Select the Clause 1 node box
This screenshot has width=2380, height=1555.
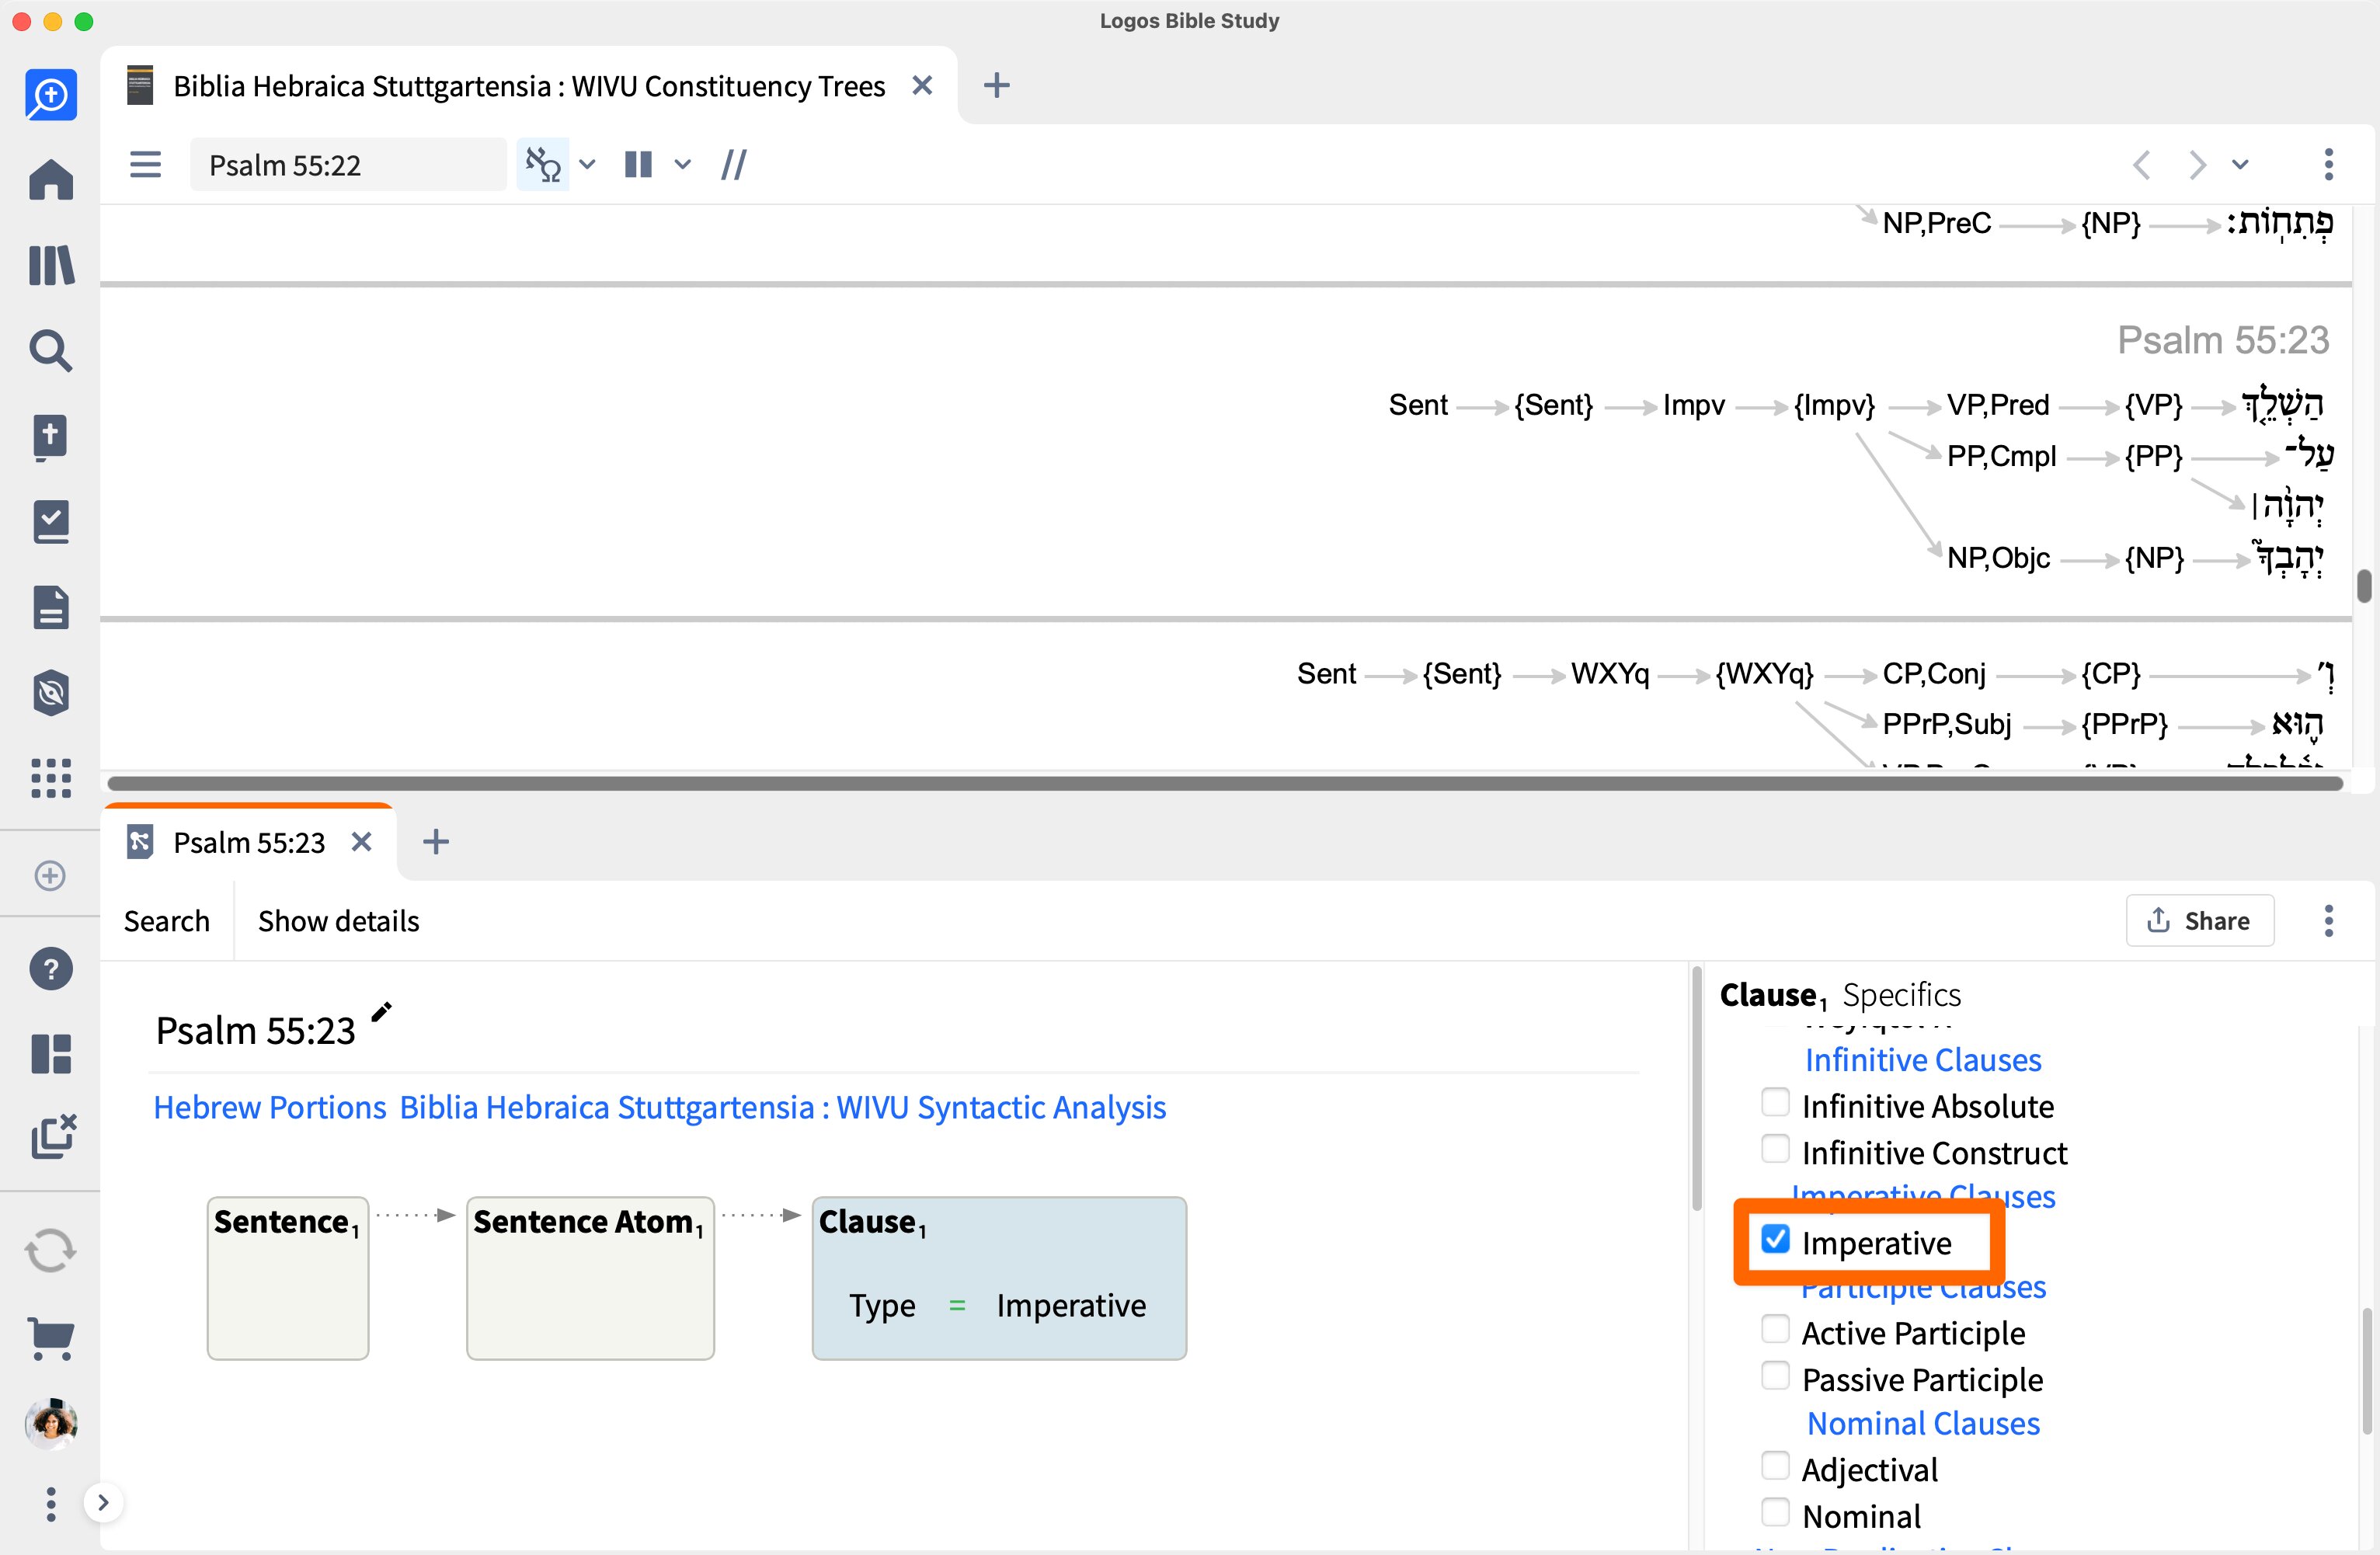click(999, 1278)
